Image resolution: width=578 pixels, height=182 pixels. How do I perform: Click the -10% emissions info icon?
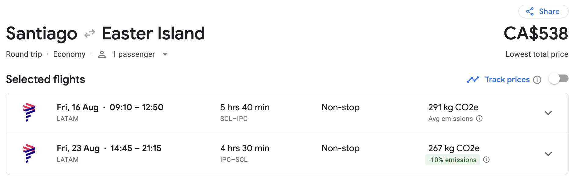tap(486, 160)
